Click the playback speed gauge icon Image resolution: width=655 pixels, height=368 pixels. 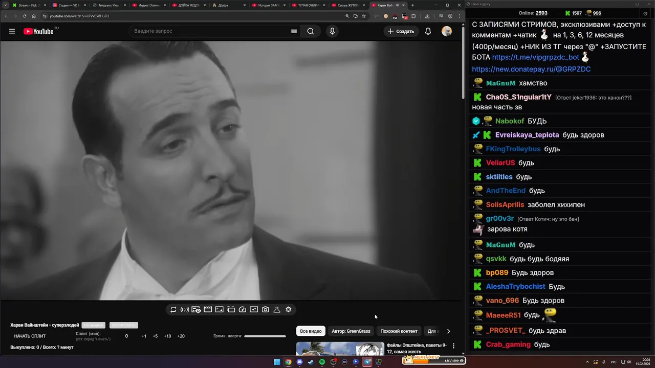(x=243, y=310)
